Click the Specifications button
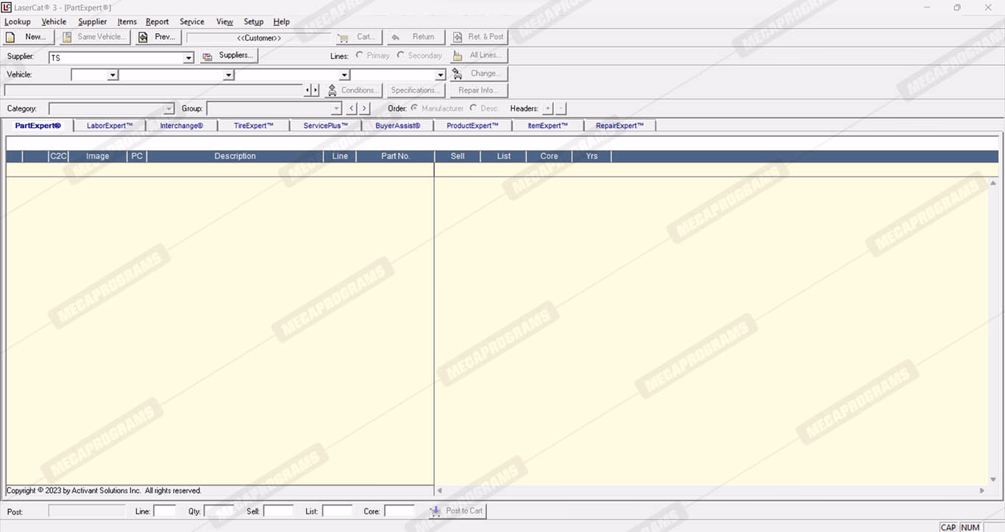 (x=415, y=91)
